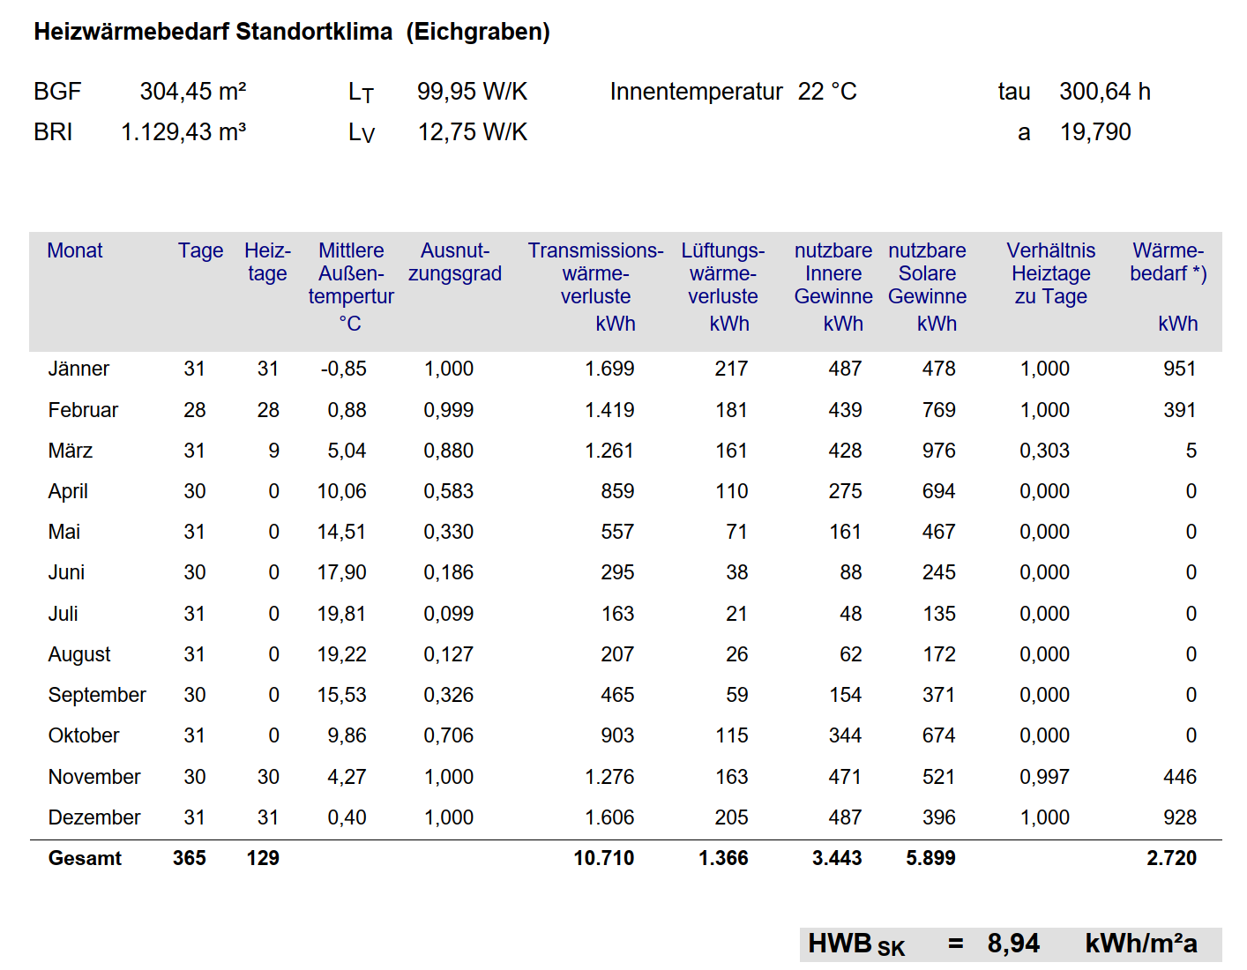Select the April row label
The image size is (1247, 970).
point(68,491)
